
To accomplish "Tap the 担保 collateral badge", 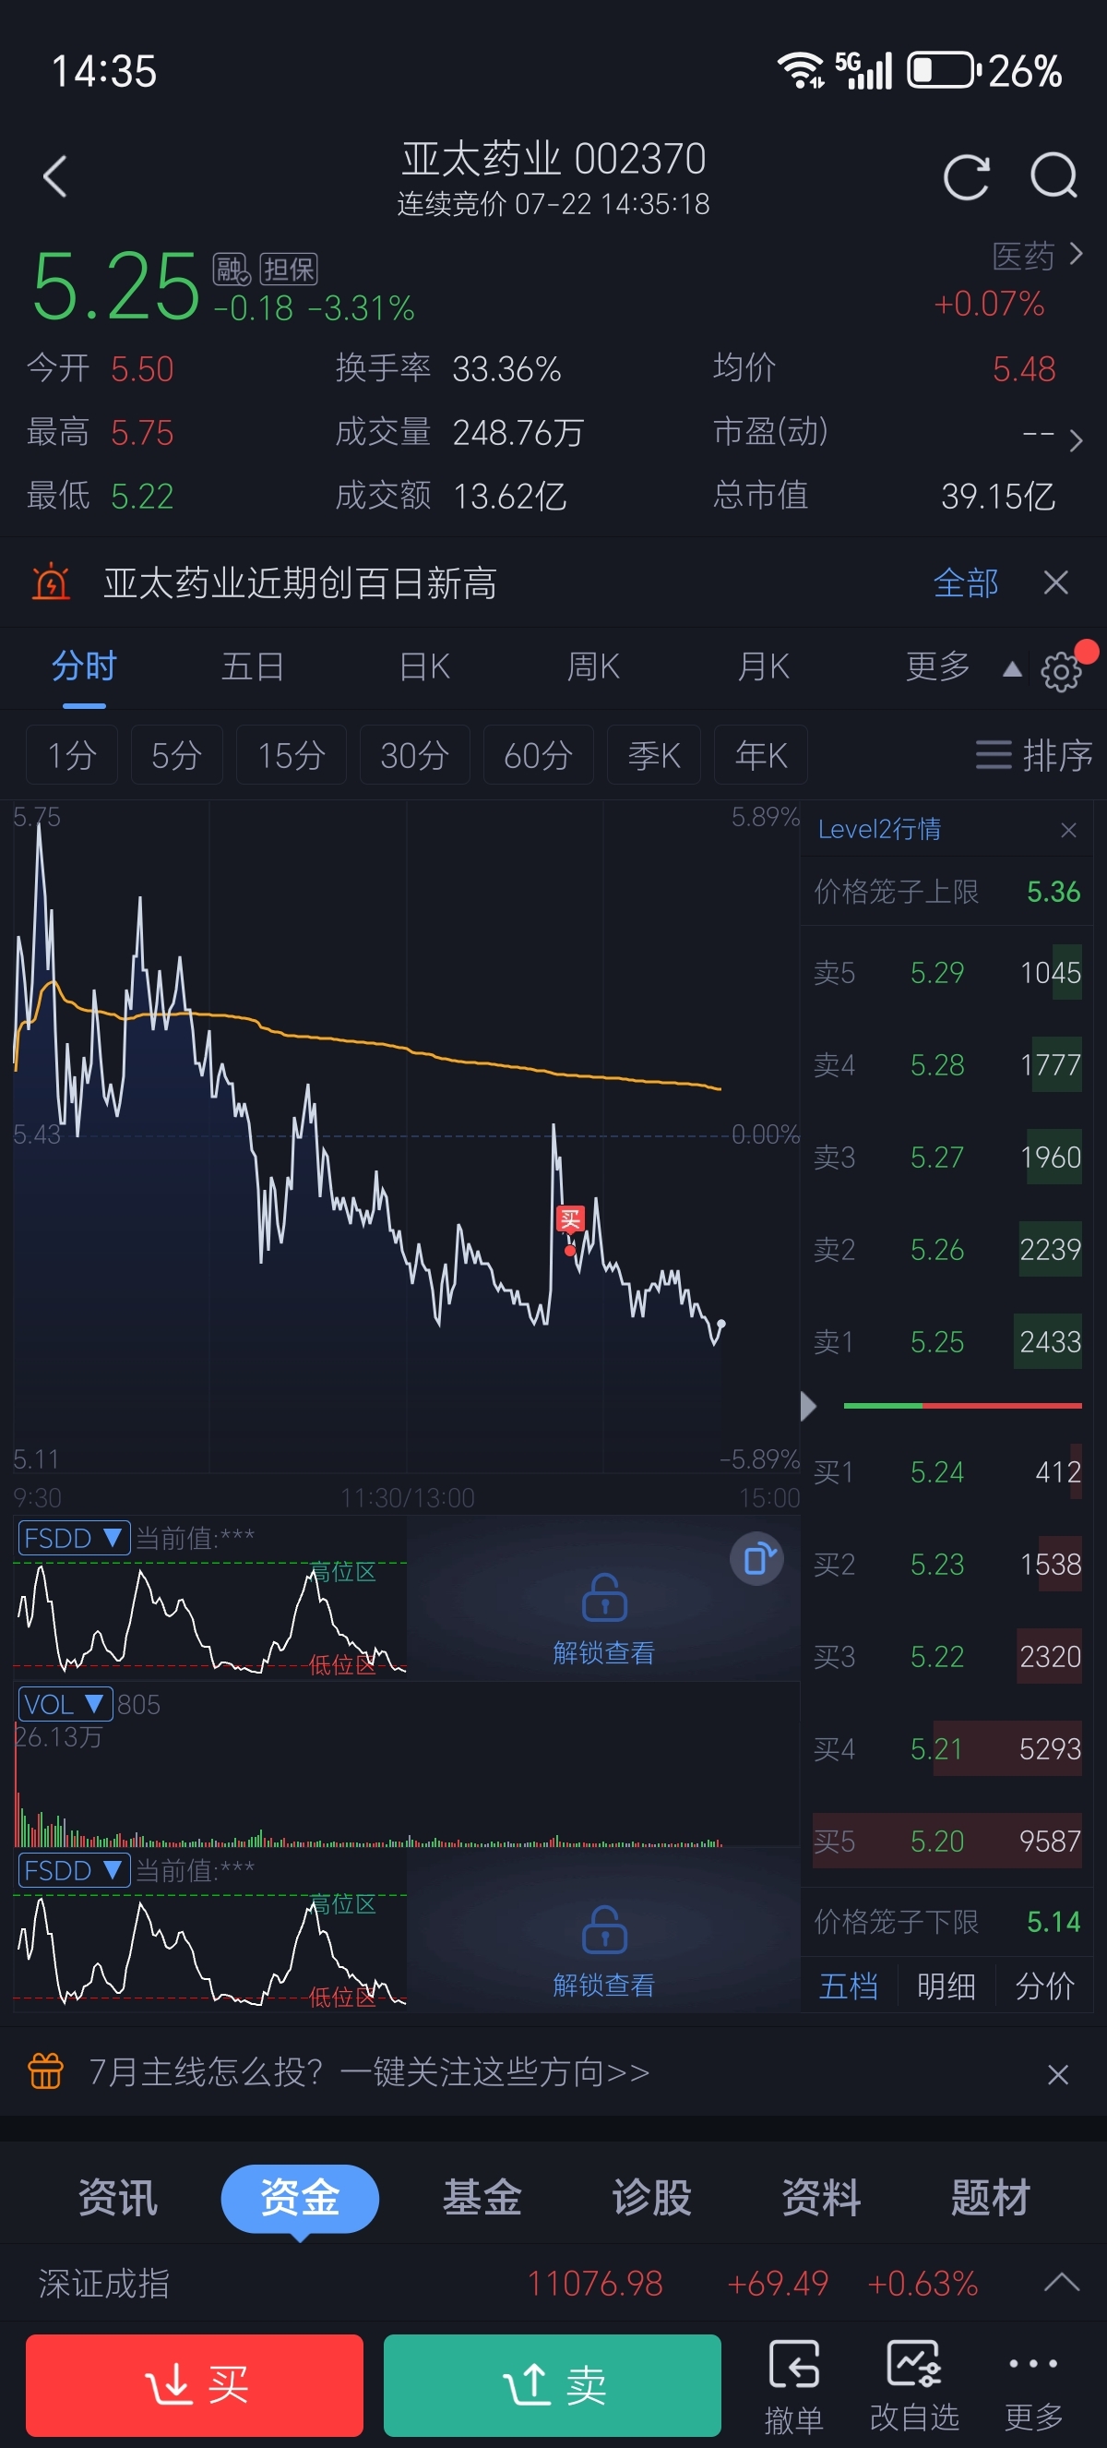I will [x=289, y=269].
